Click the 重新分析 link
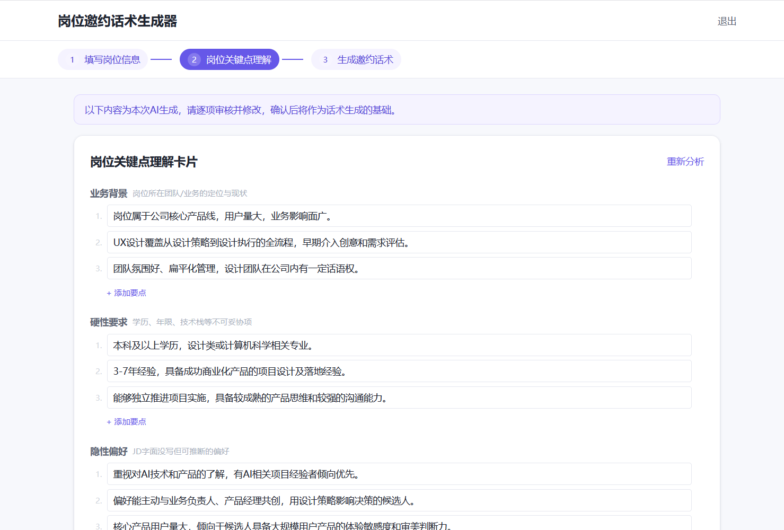Image resolution: width=784 pixels, height=530 pixels. (x=685, y=162)
